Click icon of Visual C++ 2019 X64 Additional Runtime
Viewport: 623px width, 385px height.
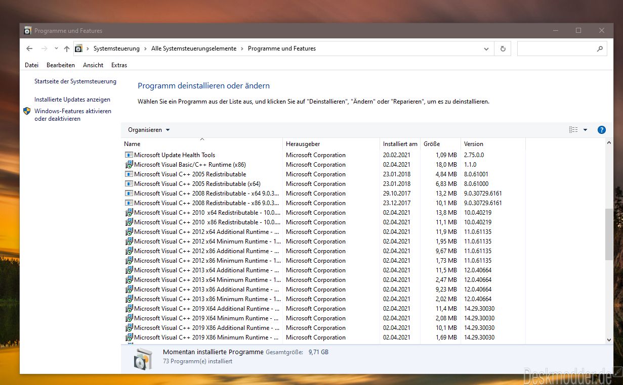[x=129, y=309]
